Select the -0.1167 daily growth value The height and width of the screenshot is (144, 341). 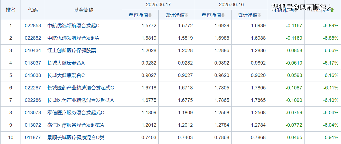tap(294, 26)
